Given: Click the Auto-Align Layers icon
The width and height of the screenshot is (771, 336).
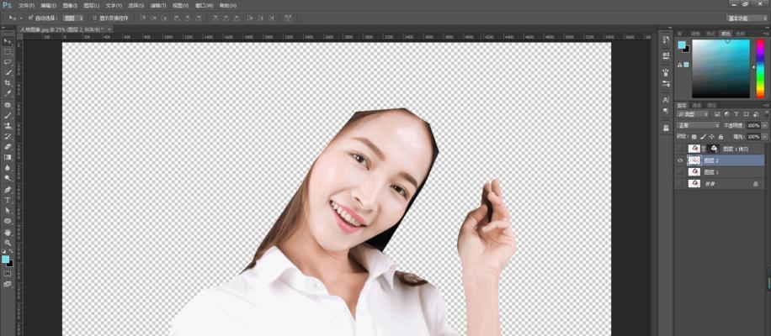Looking at the screenshot, I should (x=288, y=18).
